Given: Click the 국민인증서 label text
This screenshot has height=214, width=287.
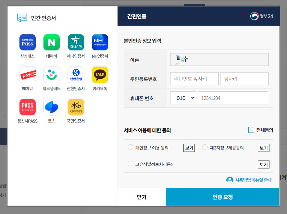Looking at the screenshot, I should click(76, 121).
